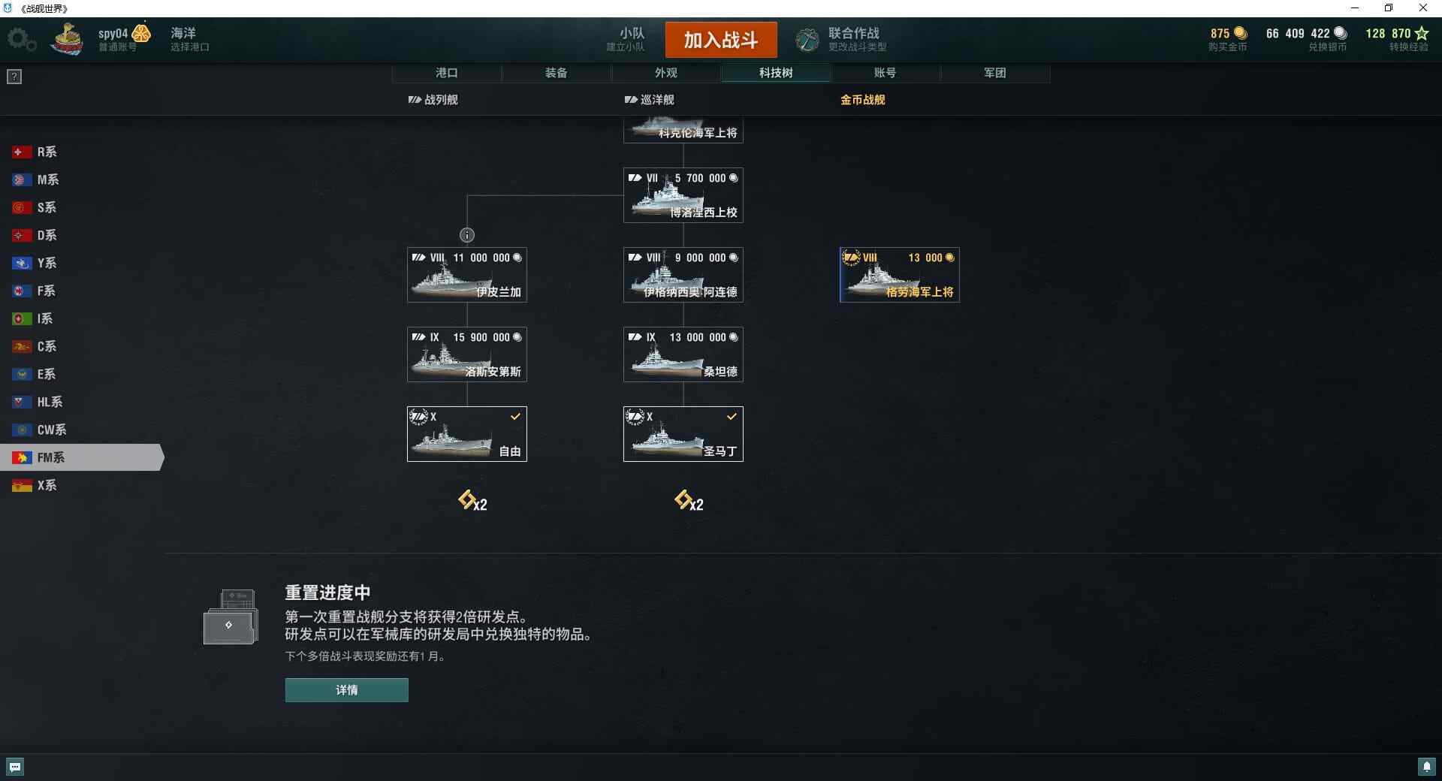Open the notifications bell icon
This screenshot has width=1442, height=781.
(x=1426, y=767)
